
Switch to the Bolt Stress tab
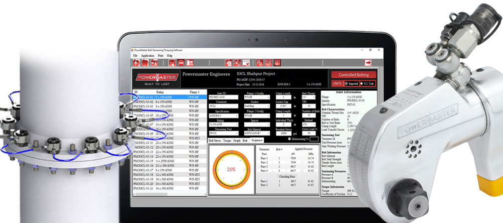click(x=215, y=141)
